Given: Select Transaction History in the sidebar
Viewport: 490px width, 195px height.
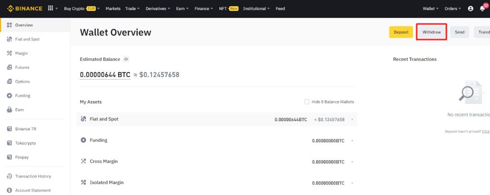Looking at the screenshot, I should coord(35,176).
